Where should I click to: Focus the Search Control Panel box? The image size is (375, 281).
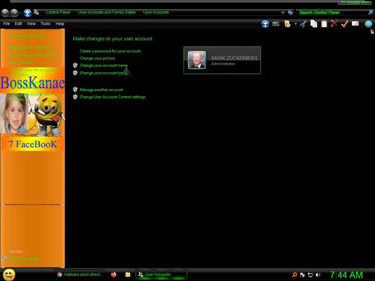(332, 12)
